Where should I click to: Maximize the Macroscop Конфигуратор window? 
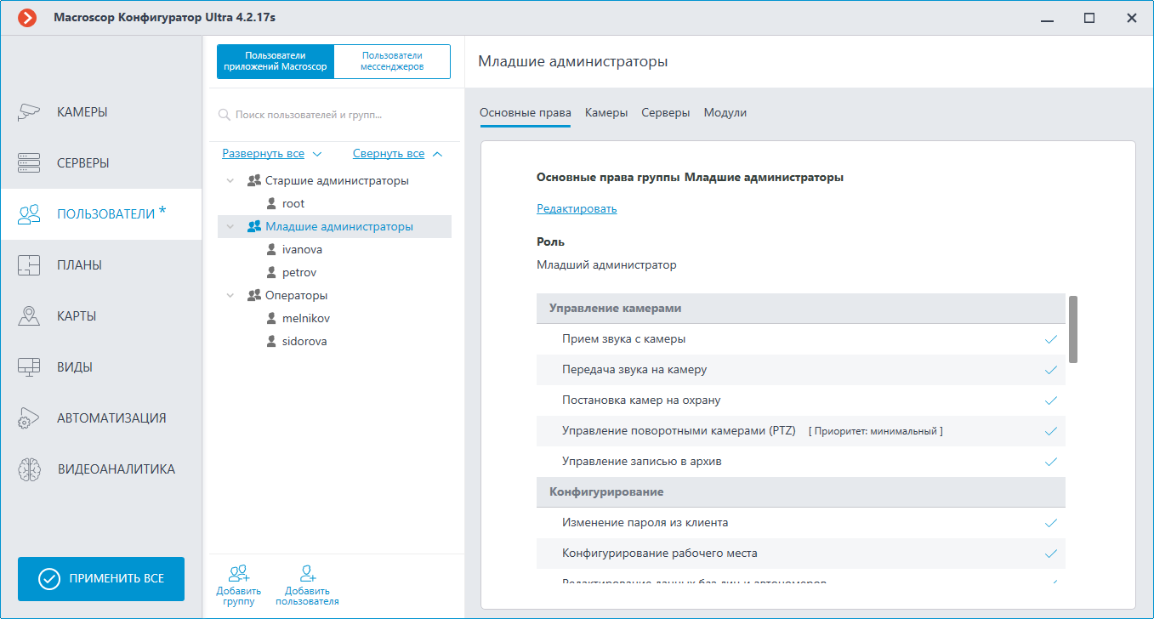coord(1089,17)
